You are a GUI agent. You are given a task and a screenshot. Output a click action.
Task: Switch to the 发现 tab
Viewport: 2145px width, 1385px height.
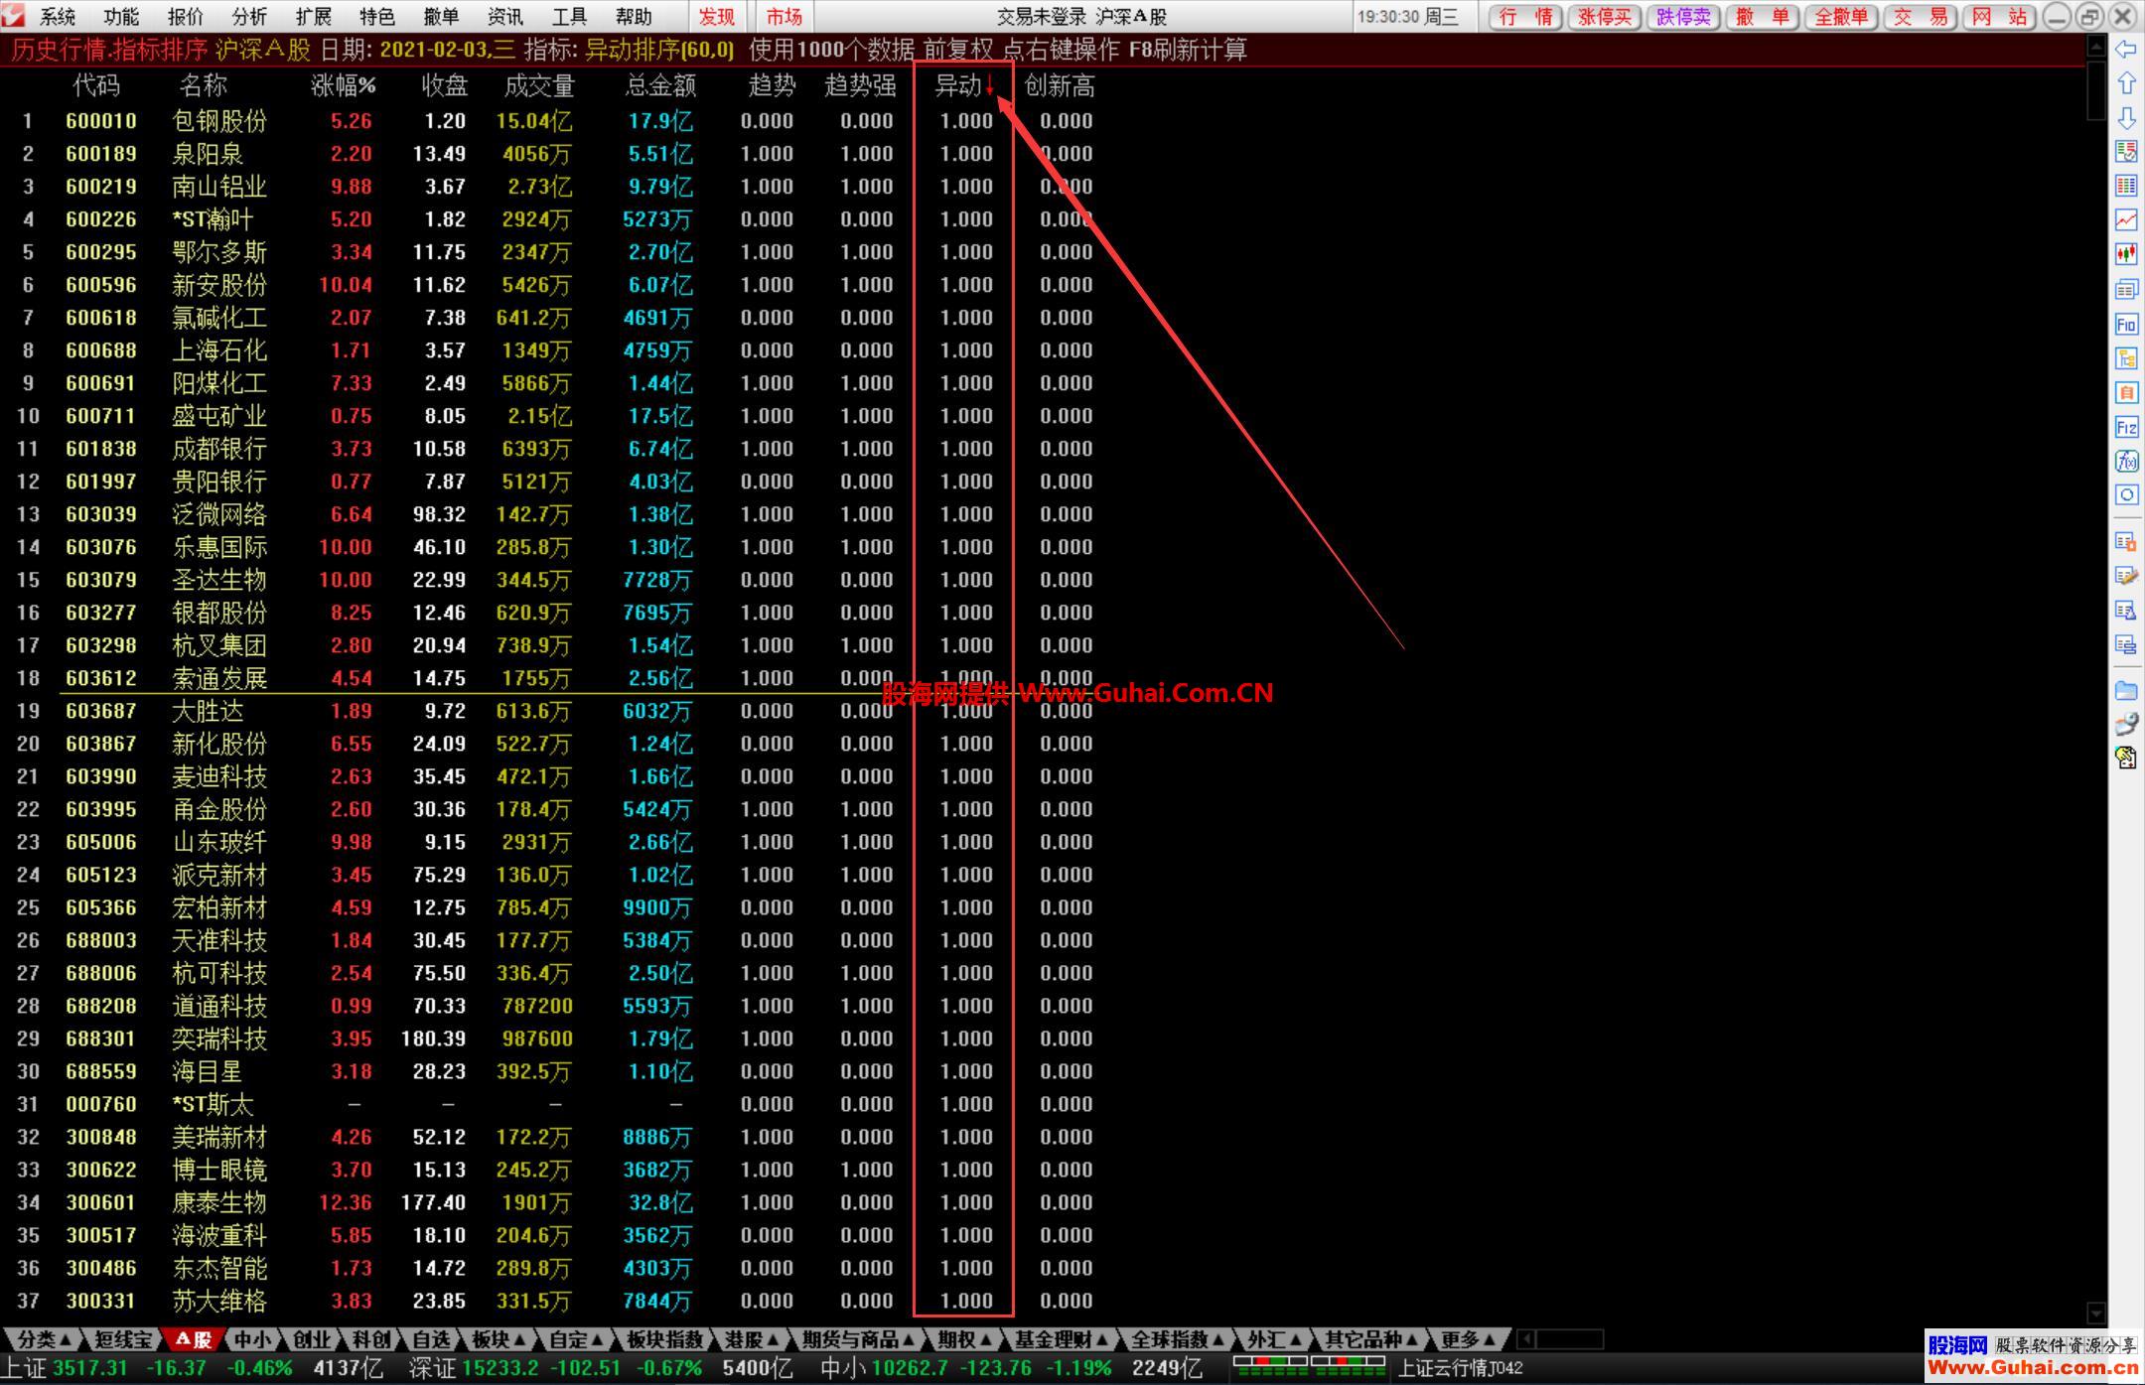[717, 16]
